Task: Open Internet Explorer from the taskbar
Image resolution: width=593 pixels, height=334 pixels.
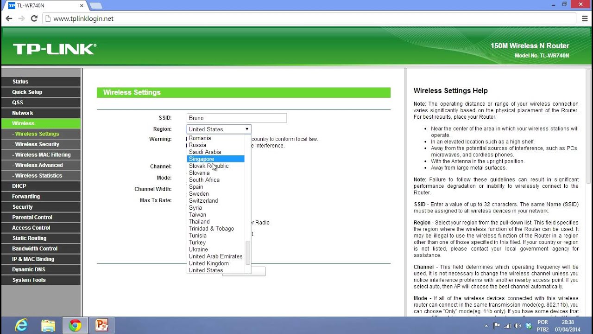Action: tap(21, 325)
